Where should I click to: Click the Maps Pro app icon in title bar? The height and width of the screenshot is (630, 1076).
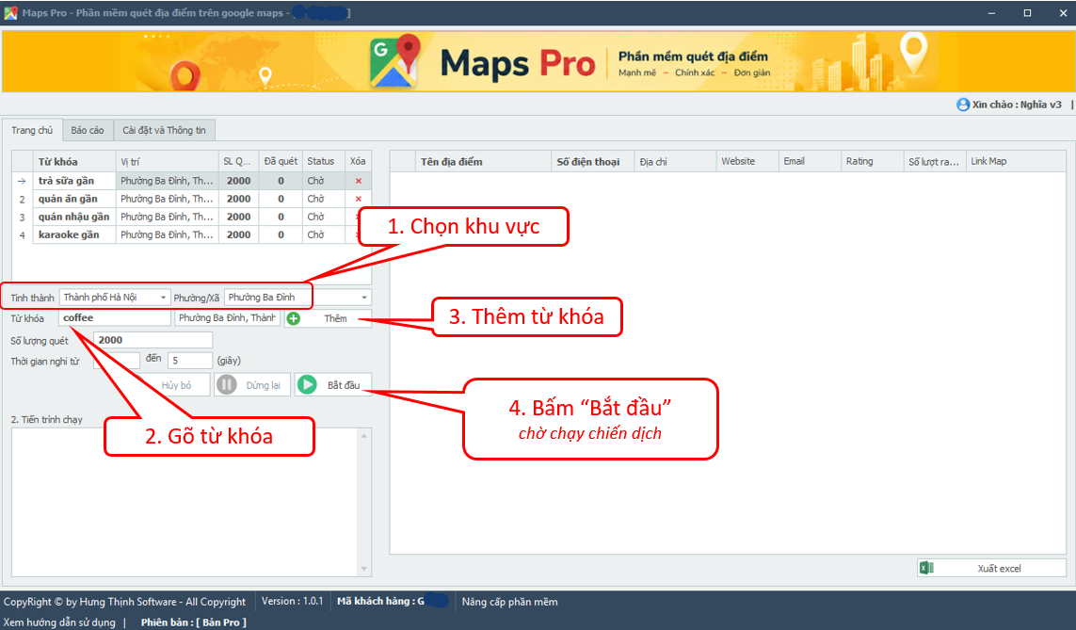[x=10, y=12]
